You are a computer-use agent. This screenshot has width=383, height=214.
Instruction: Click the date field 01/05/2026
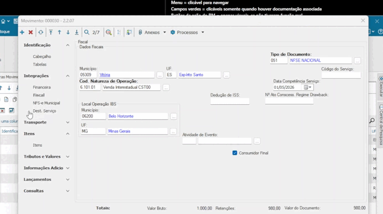click(287, 87)
